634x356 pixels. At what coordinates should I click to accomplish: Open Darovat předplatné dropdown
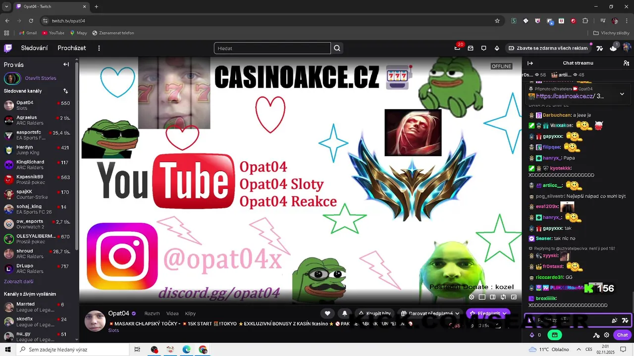(430, 313)
